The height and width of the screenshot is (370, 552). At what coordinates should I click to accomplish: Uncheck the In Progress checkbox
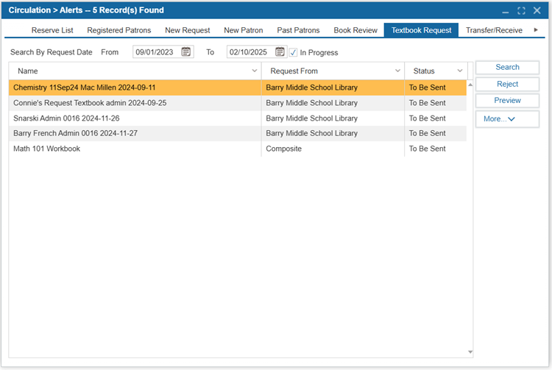(293, 52)
